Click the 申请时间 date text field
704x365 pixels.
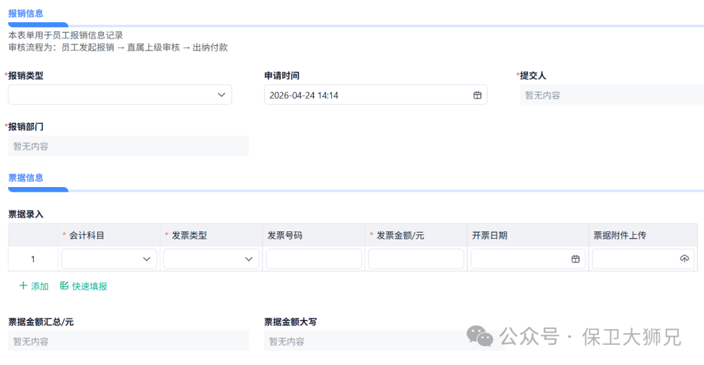(x=365, y=95)
